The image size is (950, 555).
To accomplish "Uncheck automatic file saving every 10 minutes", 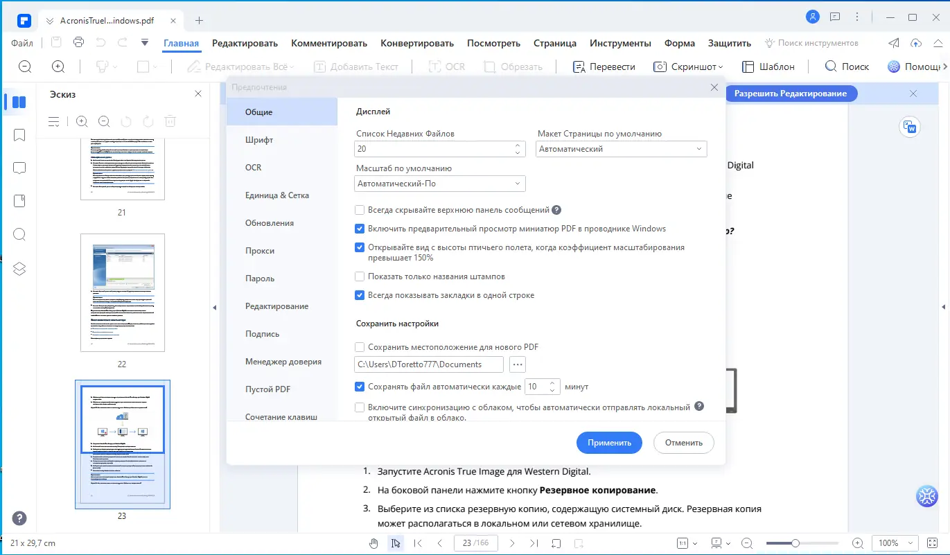I will [x=360, y=387].
